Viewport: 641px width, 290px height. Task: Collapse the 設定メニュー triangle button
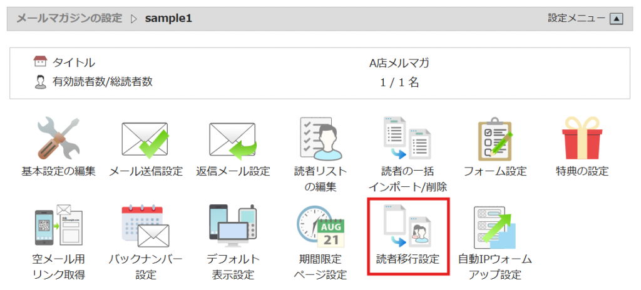coord(616,19)
